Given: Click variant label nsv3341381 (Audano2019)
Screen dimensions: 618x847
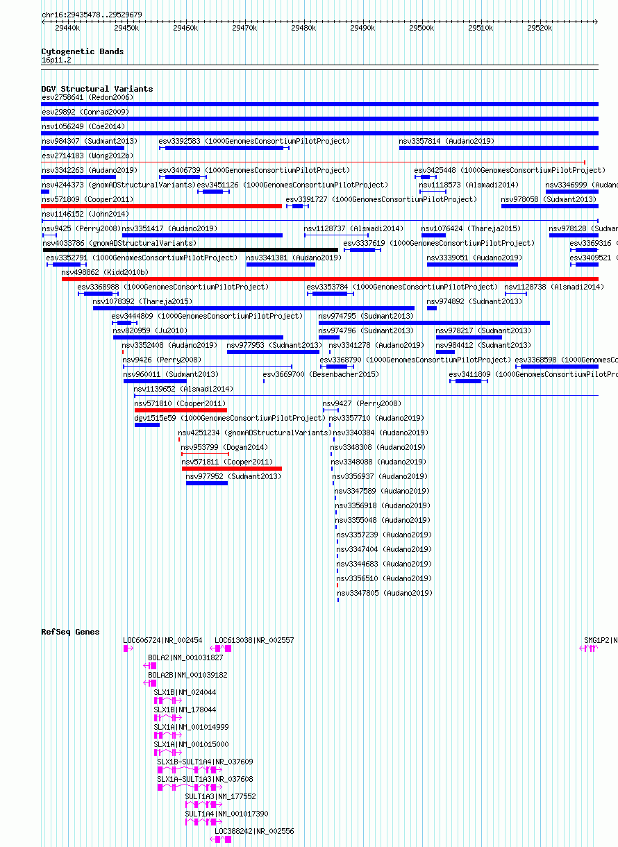Looking at the screenshot, I should 294,258.
